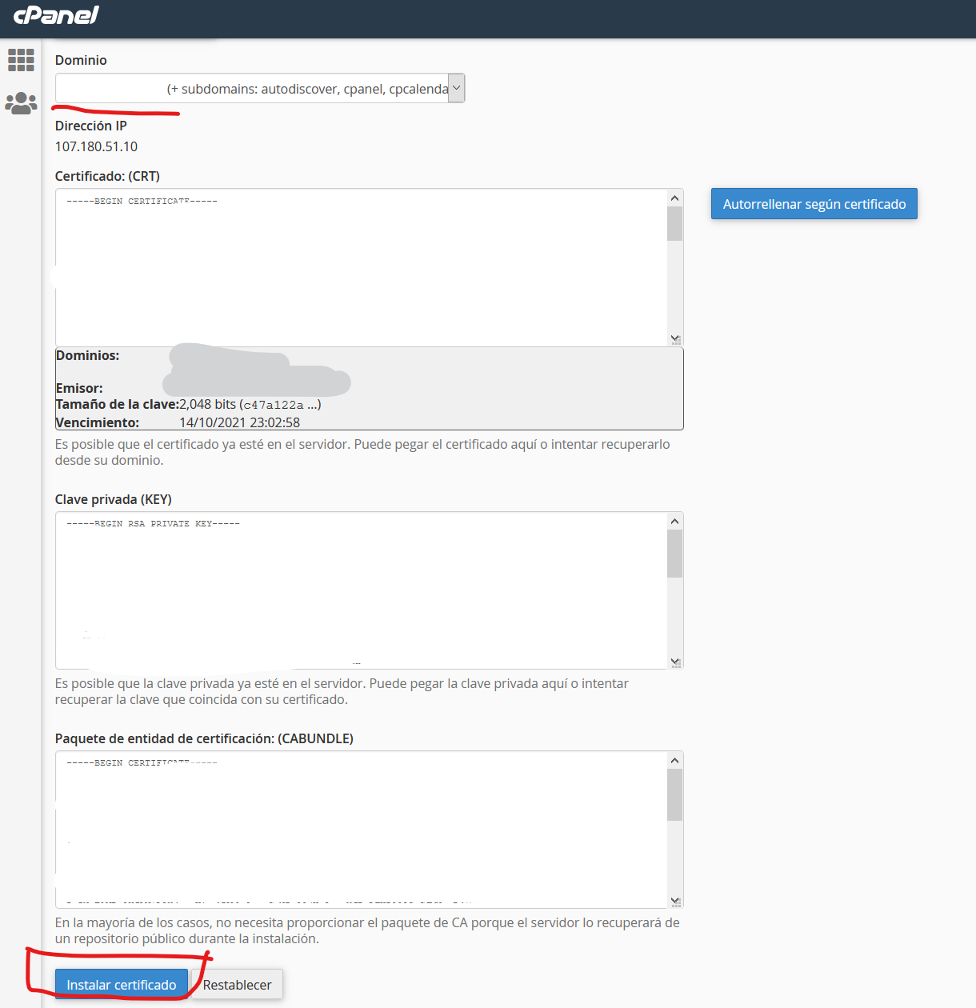Open the grid apps icon in sidebar
Viewport: 976px width, 1008px height.
21,60
